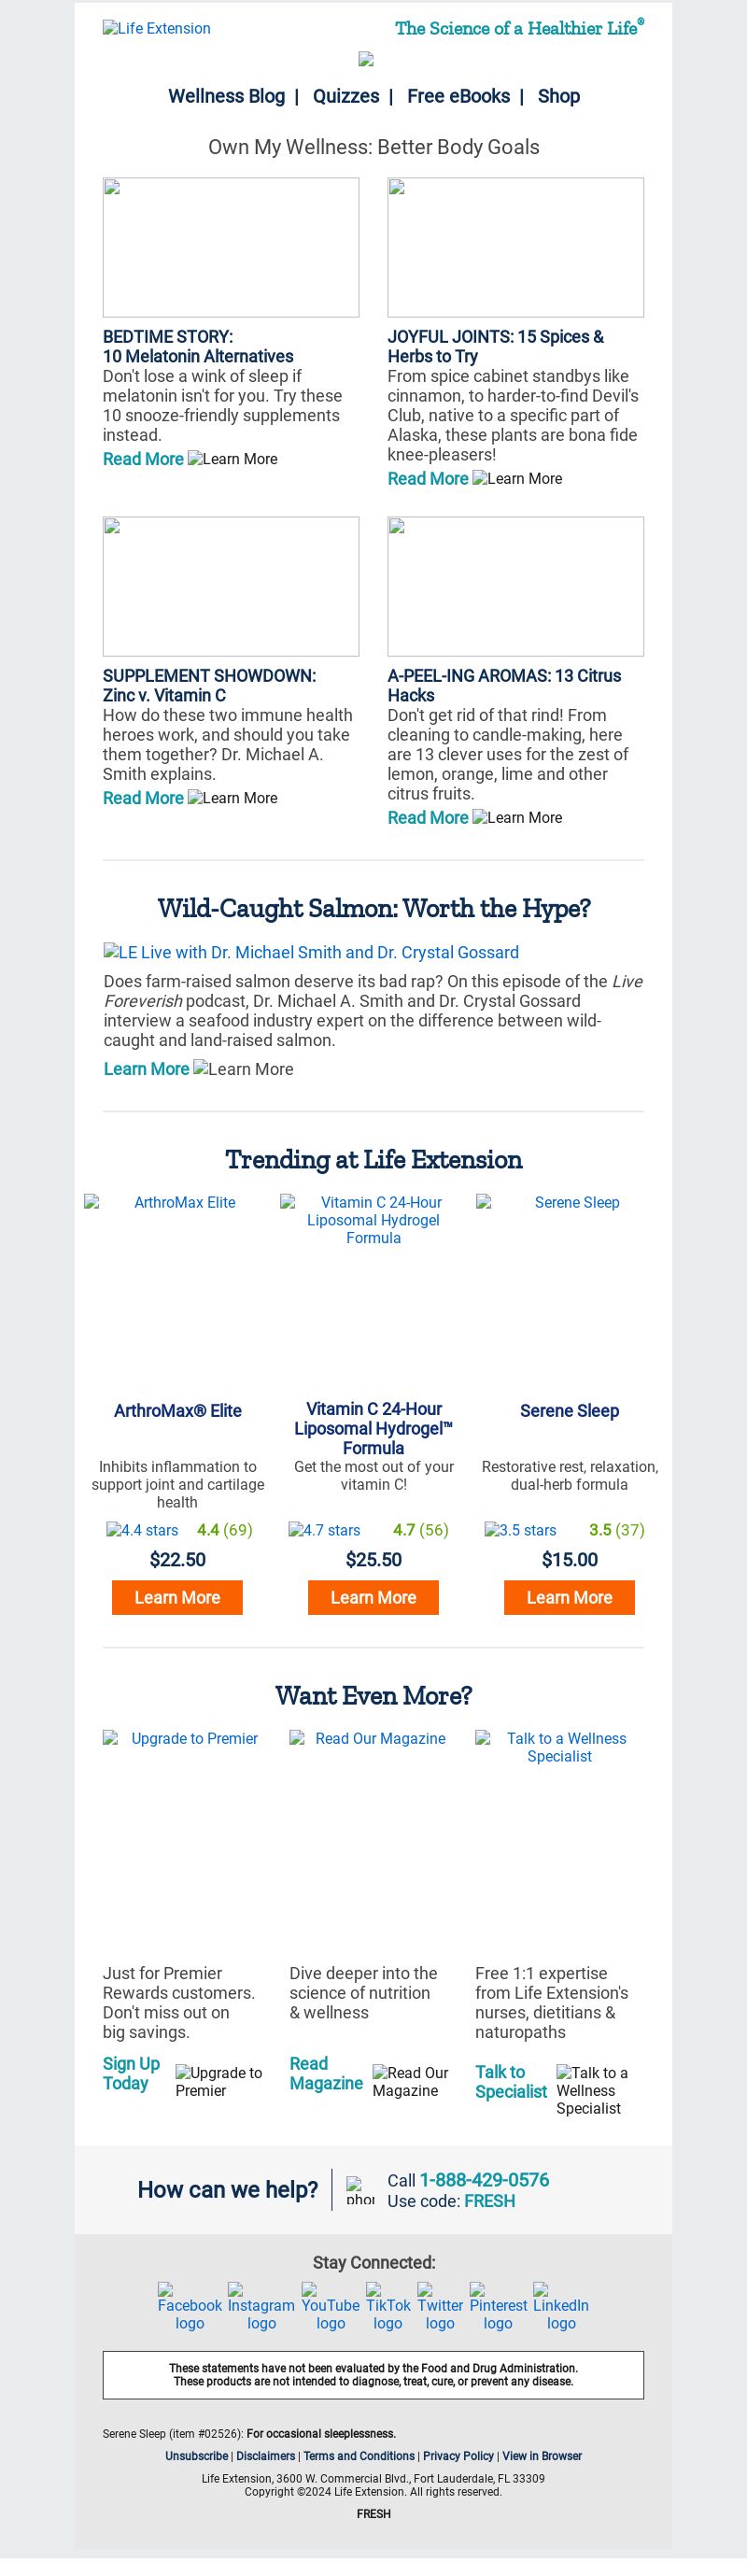Open the Instagram logo link

tap(261, 2306)
